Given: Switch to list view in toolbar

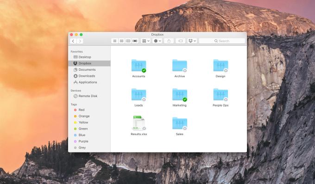Looking at the screenshot, I should point(121,41).
